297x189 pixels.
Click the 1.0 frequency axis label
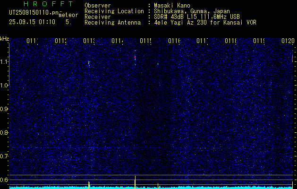coord(4,86)
